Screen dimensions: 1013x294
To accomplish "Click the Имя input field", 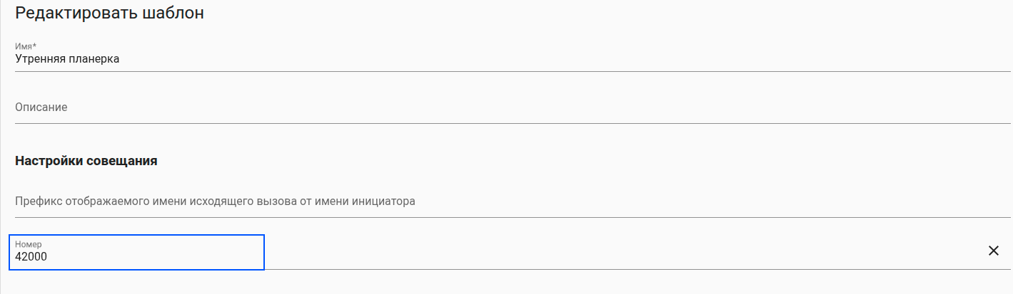I will (x=500, y=60).
